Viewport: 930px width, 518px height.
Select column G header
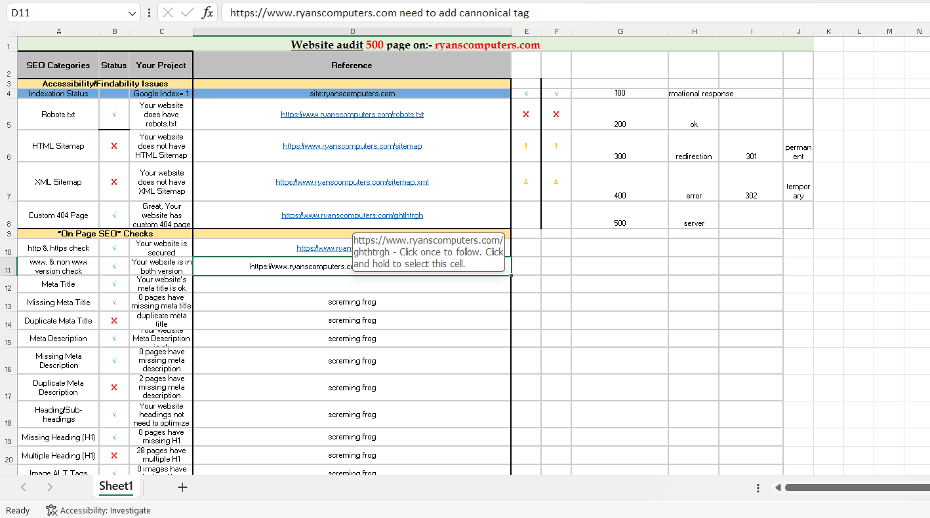click(620, 31)
